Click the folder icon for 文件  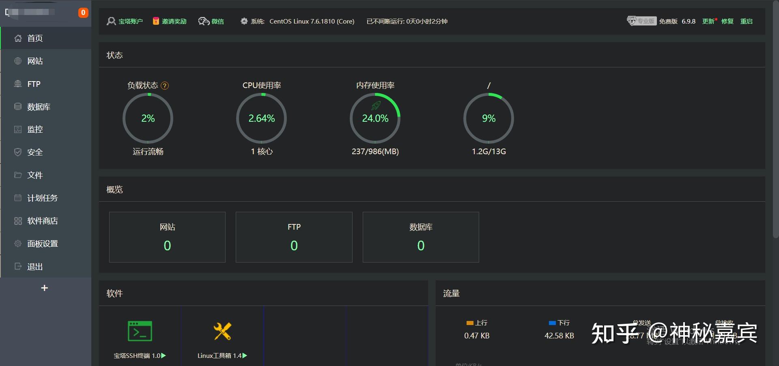pos(18,175)
